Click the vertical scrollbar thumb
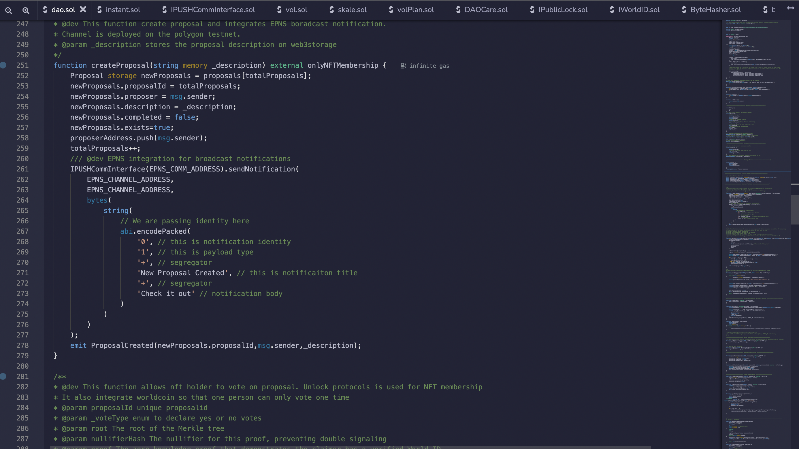 pos(795,209)
